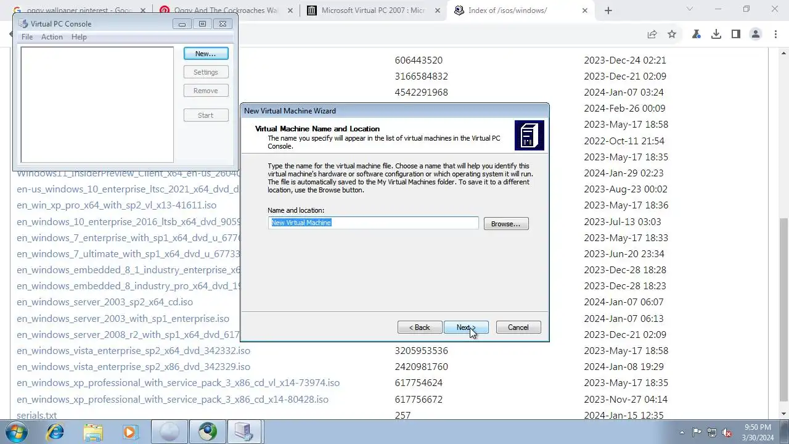Image resolution: width=789 pixels, height=444 pixels.
Task: Click New... in Virtual PC Console
Action: [x=206, y=54]
